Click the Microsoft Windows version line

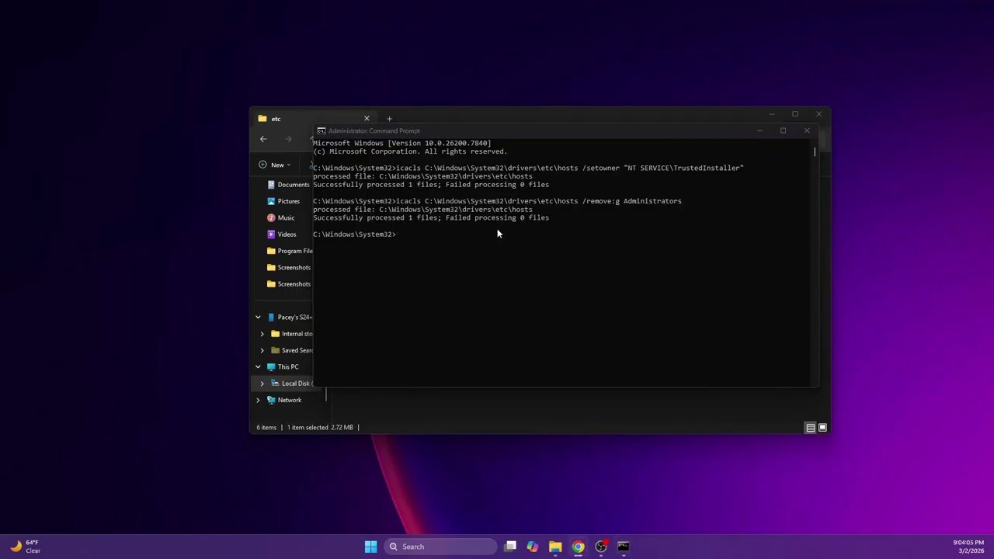tap(401, 143)
